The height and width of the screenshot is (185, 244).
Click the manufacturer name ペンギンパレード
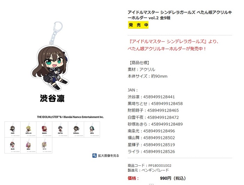(155, 170)
